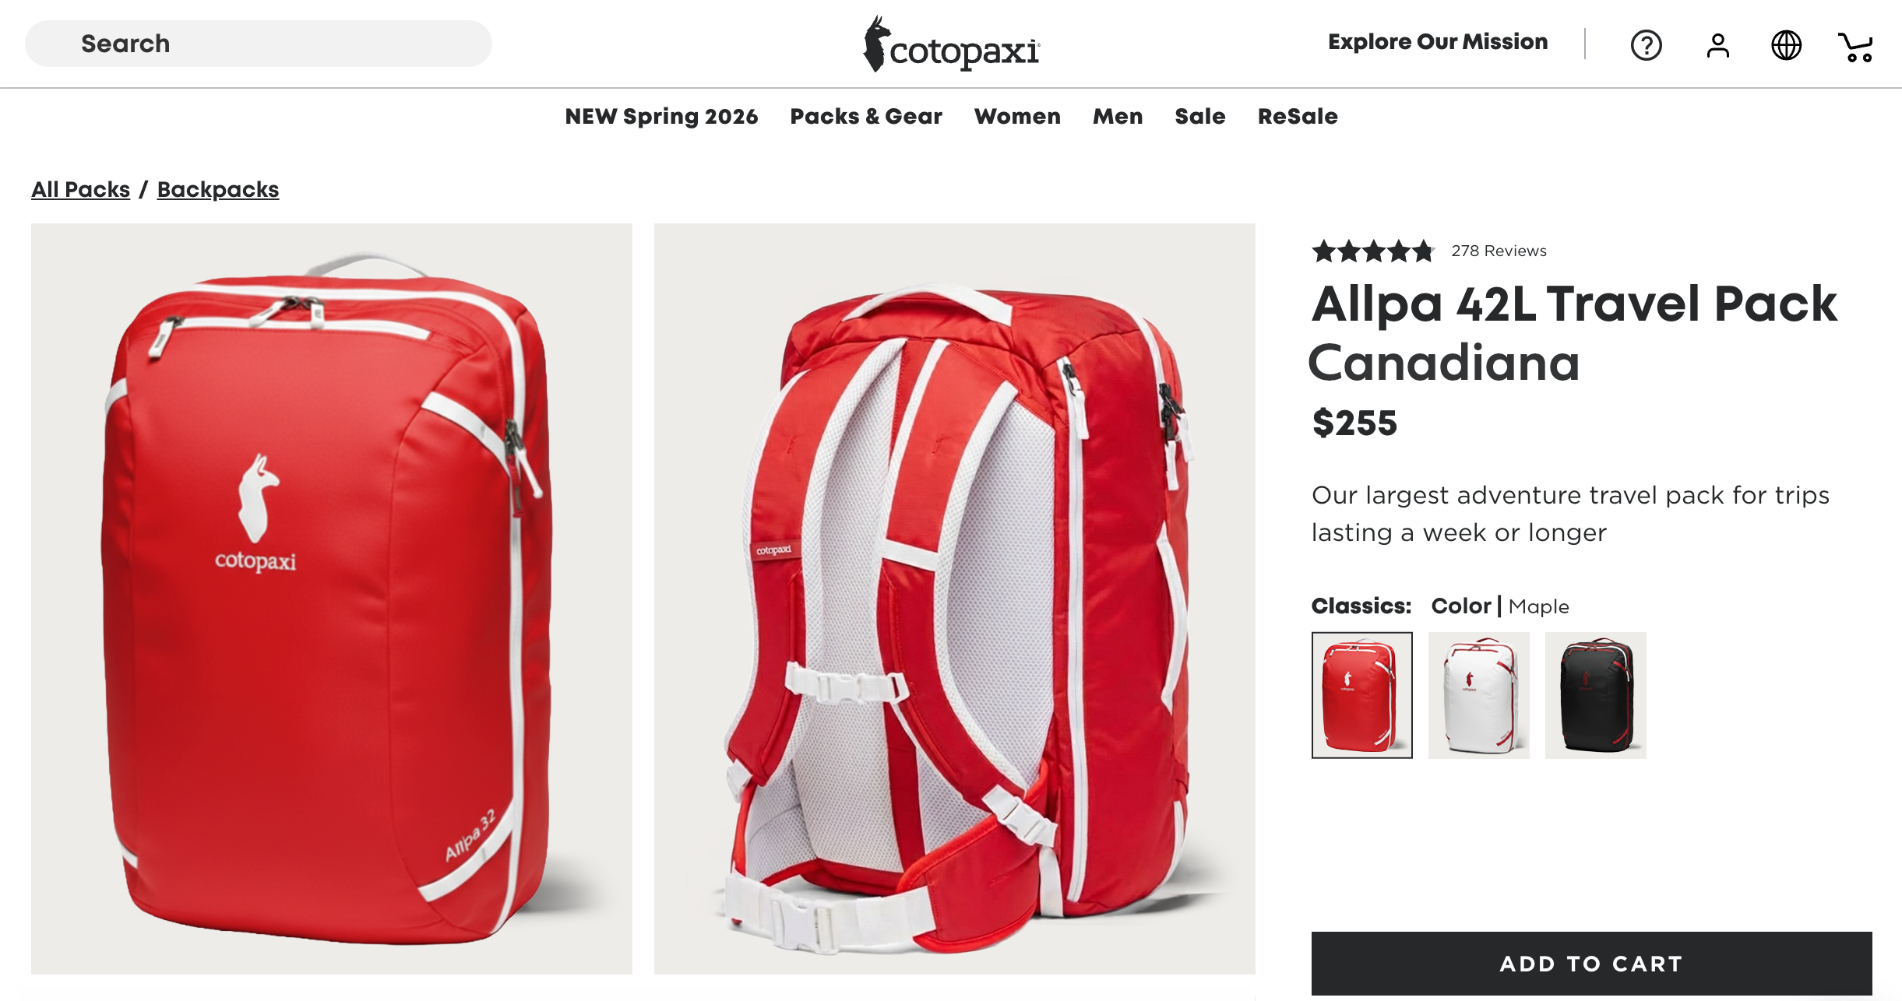Open the shopping cart icon

click(1855, 47)
